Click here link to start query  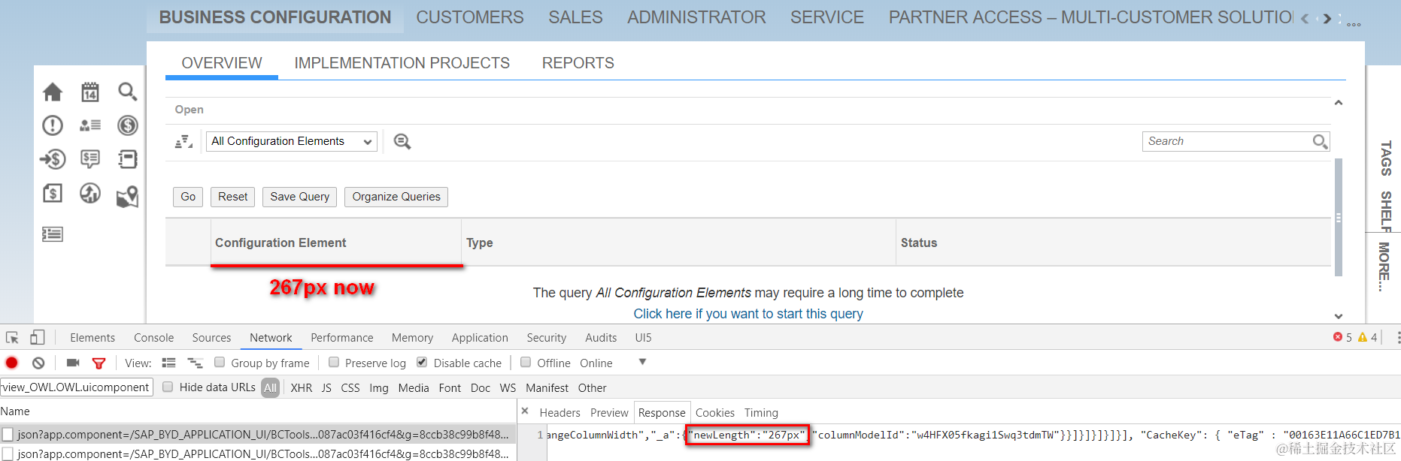pos(748,314)
